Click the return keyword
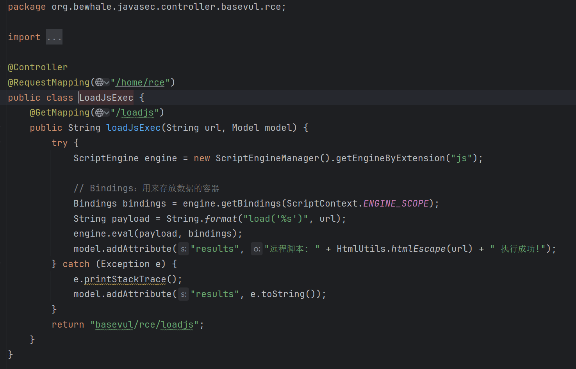This screenshot has width=576, height=369. tap(68, 324)
